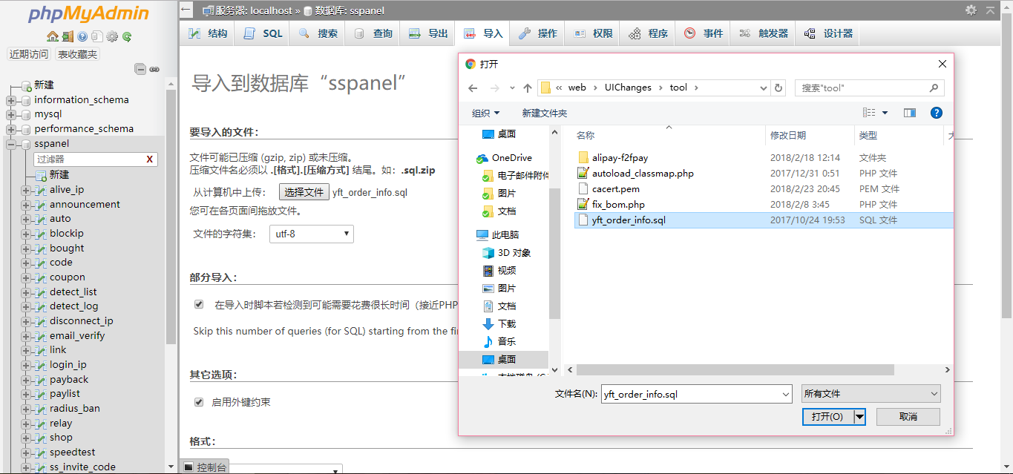Select the OneDrive icon in dialog sidebar
Screen dimensions: 1013x474
pos(482,158)
